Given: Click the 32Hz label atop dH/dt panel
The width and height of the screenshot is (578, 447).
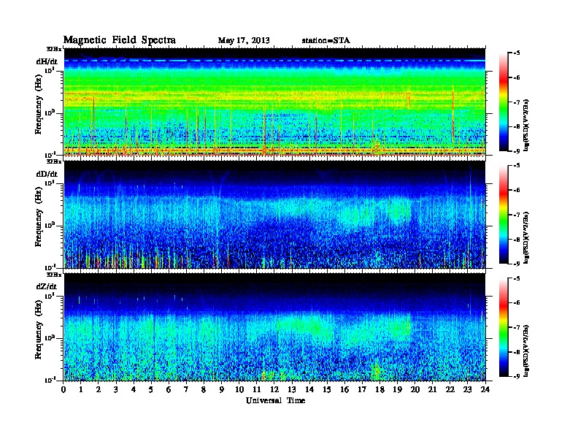Looking at the screenshot, I should (x=54, y=49).
